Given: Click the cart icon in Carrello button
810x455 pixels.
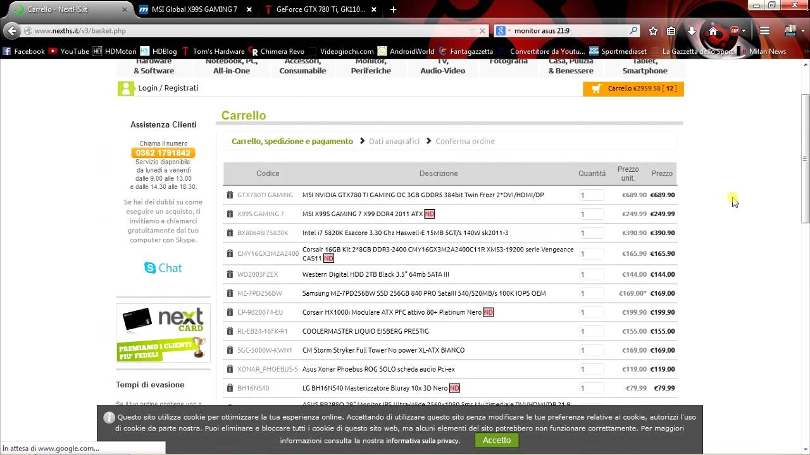Looking at the screenshot, I should [595, 88].
